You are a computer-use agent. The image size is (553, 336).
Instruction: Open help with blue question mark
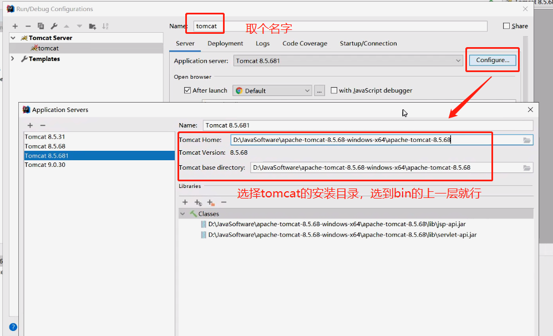click(x=13, y=327)
